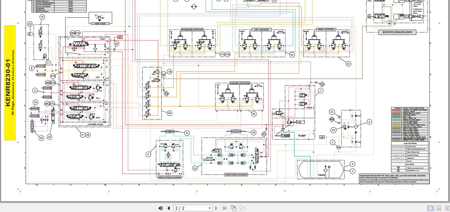
Task: Click the go-to-last-page icon
Action: pyautogui.click(x=224, y=208)
